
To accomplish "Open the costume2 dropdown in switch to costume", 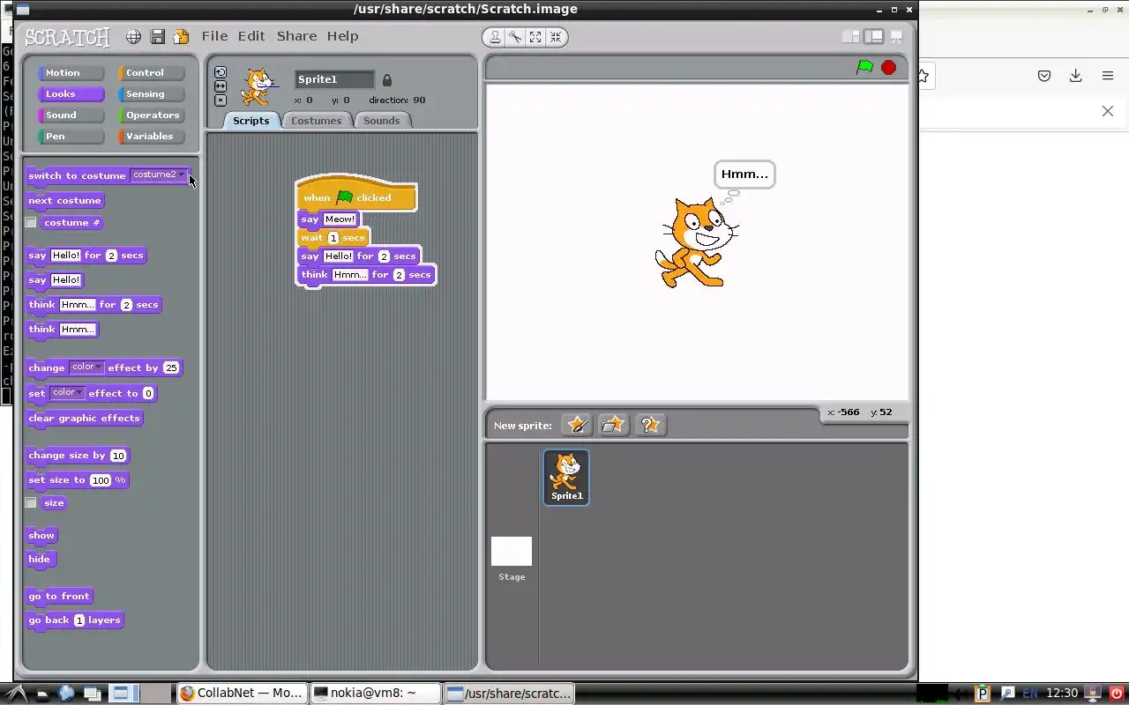I will coord(159,174).
